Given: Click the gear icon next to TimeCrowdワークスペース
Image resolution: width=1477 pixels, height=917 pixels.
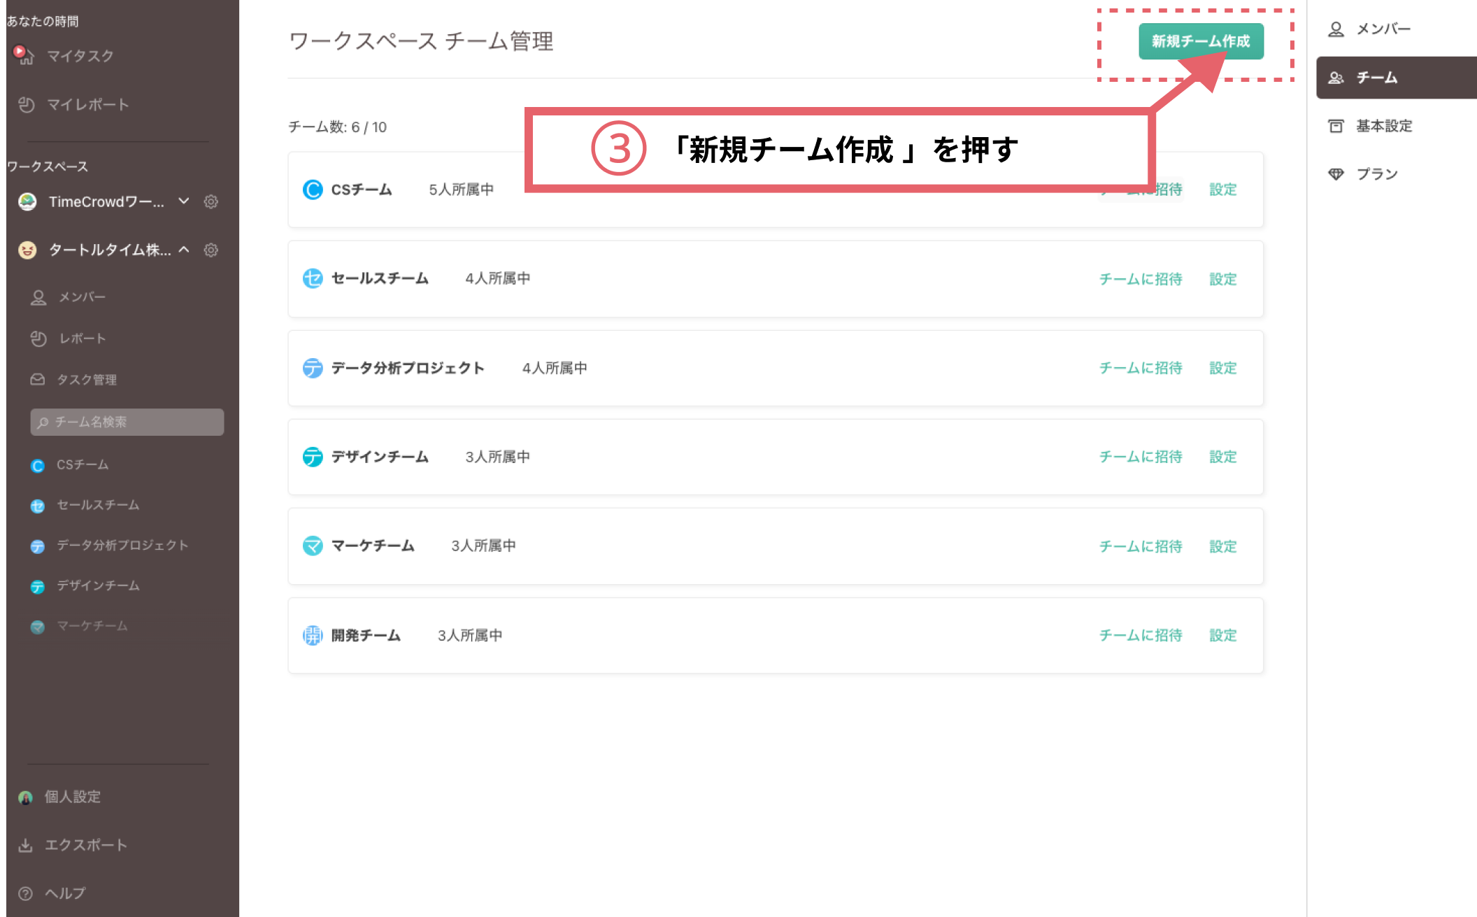Looking at the screenshot, I should point(211,201).
